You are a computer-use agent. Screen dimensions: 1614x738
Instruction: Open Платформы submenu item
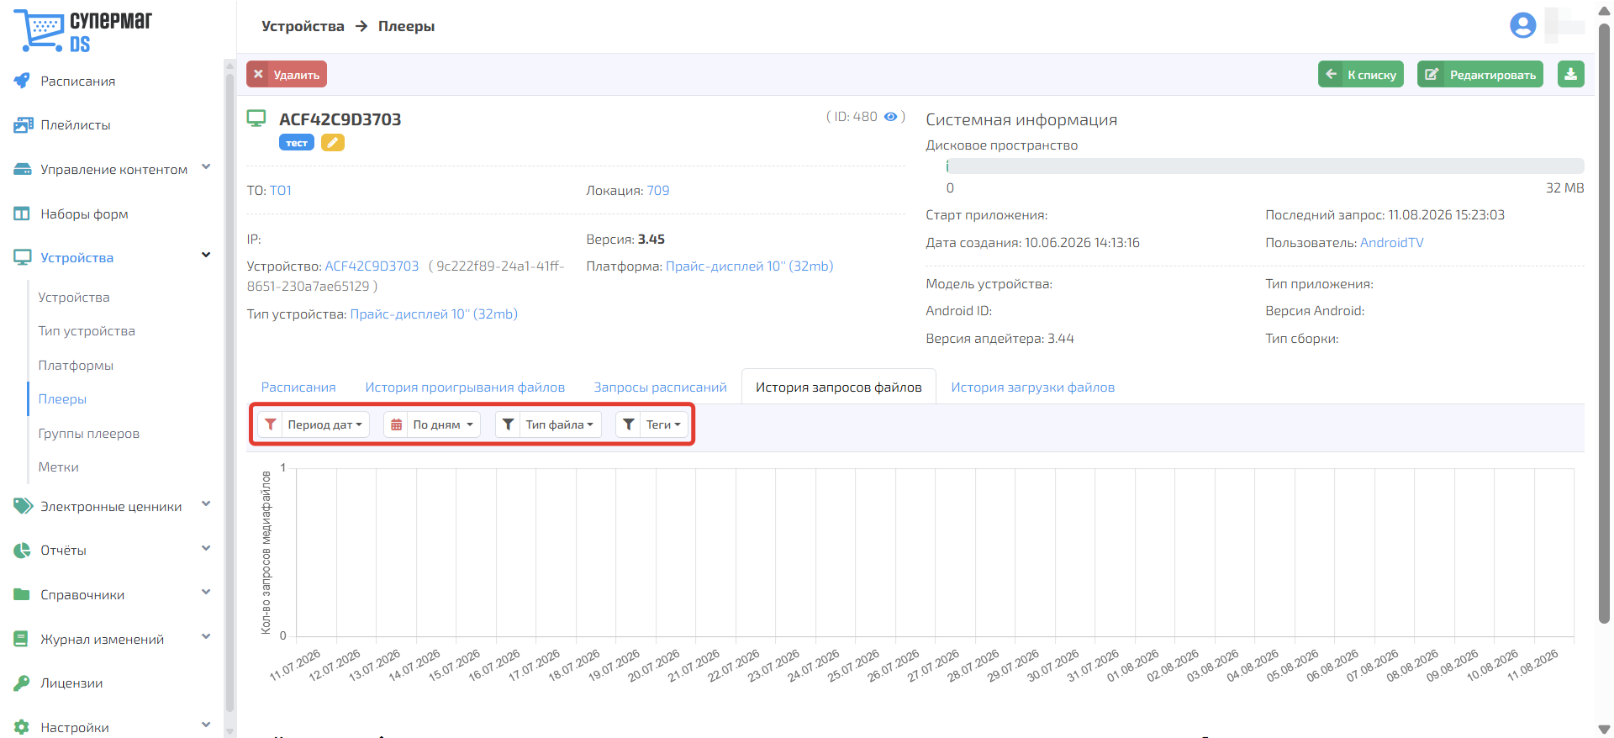tap(76, 366)
